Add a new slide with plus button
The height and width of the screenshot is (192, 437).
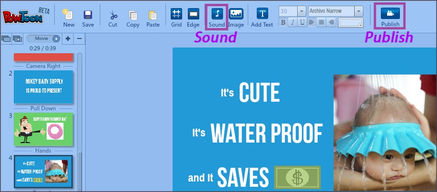point(68,38)
